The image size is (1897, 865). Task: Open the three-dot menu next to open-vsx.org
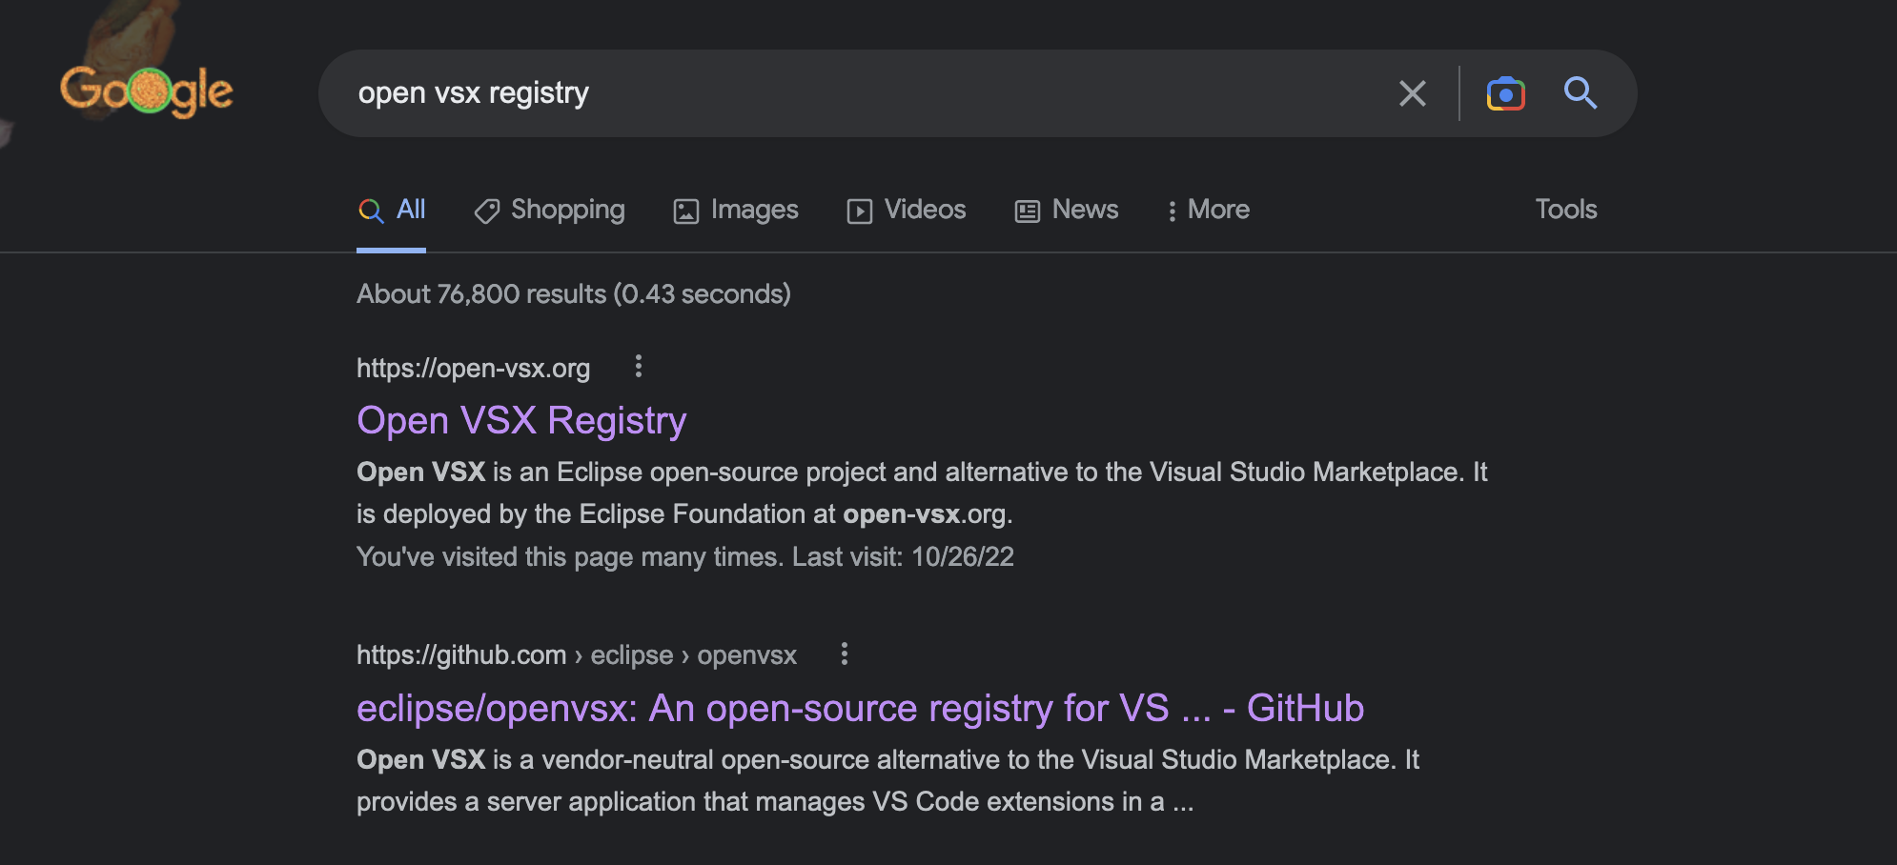pyautogui.click(x=637, y=367)
